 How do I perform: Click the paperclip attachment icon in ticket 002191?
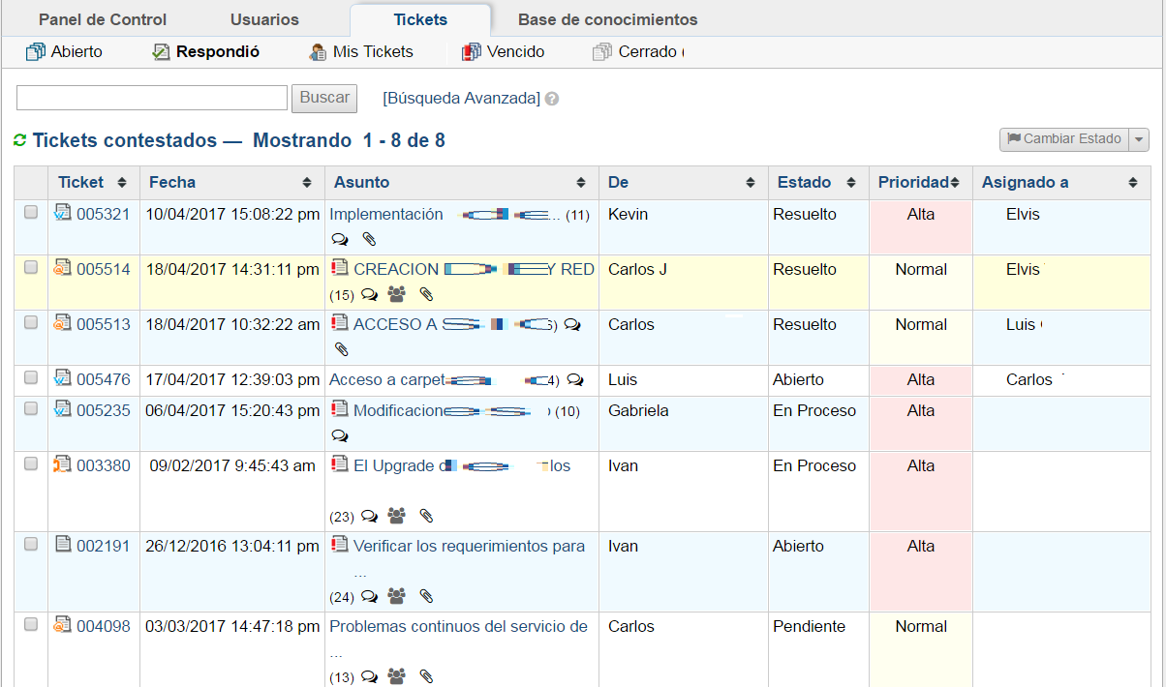click(x=426, y=597)
